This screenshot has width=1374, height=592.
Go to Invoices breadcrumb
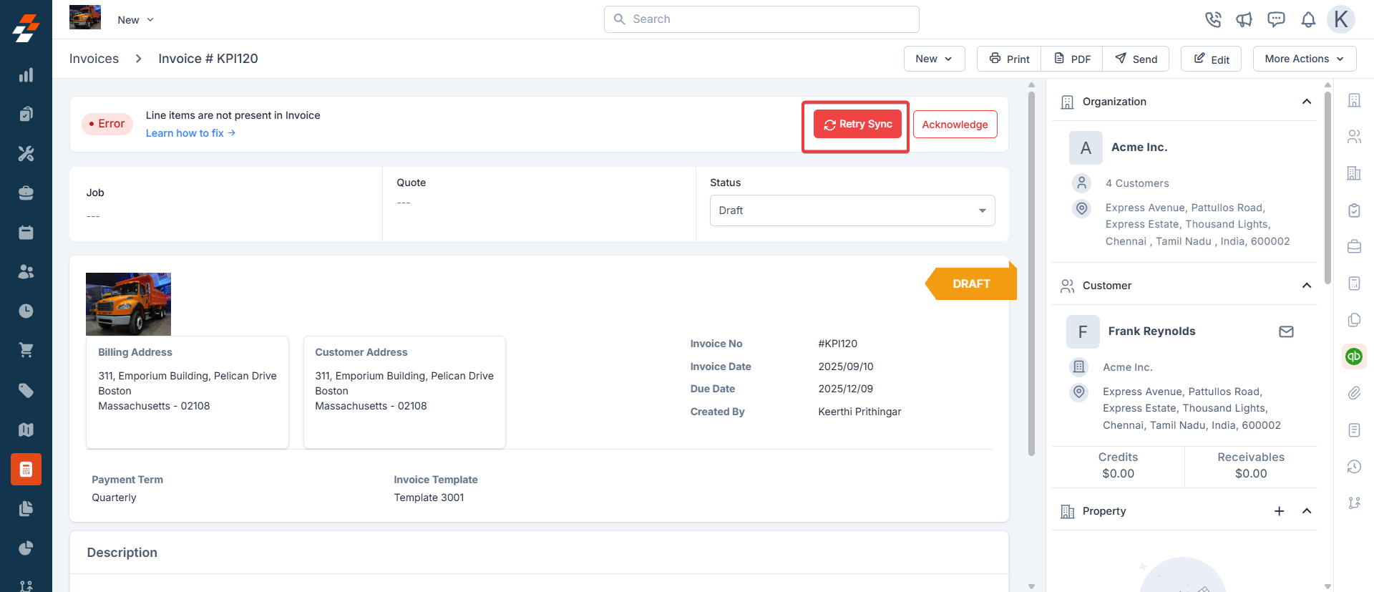click(x=94, y=59)
